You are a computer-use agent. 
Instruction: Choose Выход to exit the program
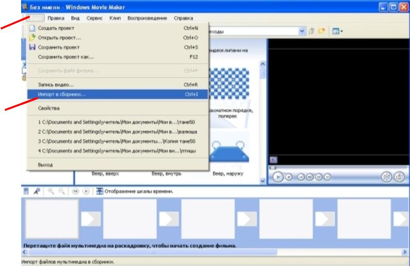pos(117,165)
